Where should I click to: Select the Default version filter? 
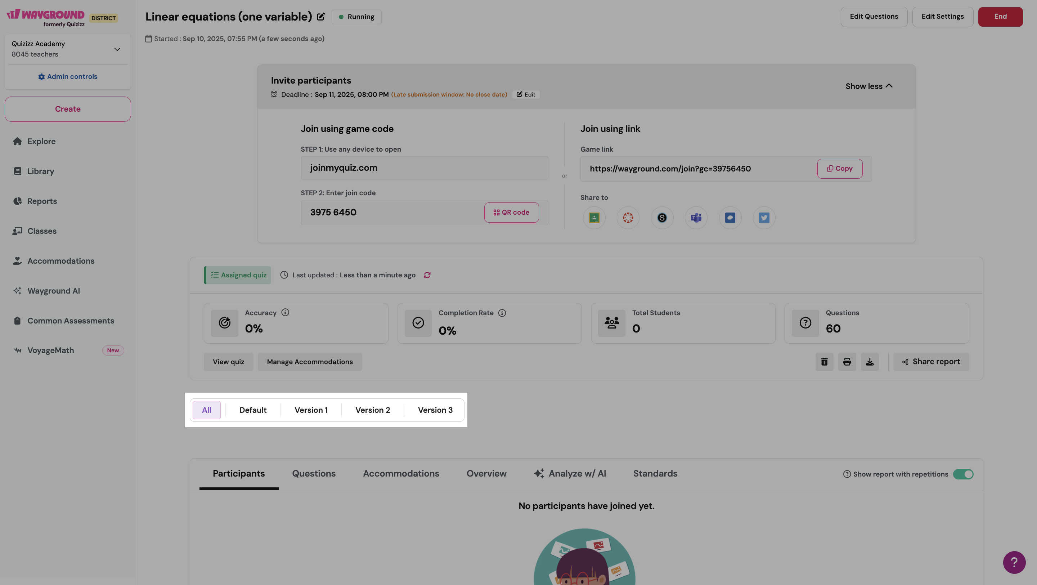click(x=253, y=410)
